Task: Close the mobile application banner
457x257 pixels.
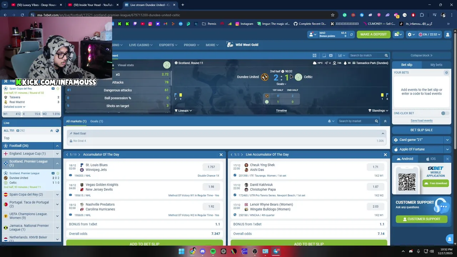Action: click(447, 159)
